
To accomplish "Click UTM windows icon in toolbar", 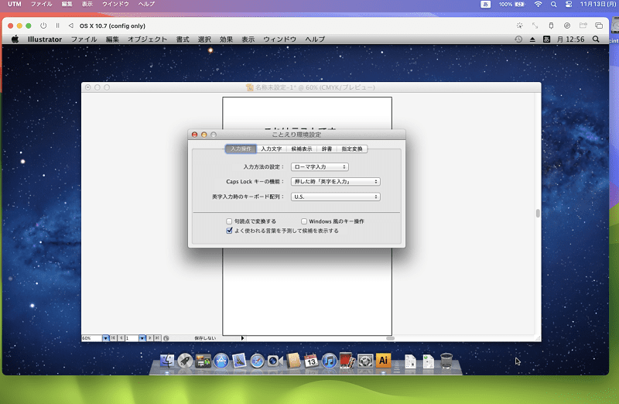I will [x=599, y=26].
